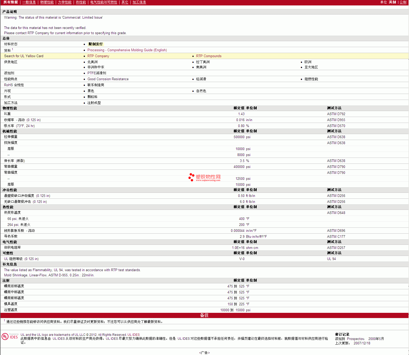Open the RTP Compounds link
The image size is (409, 355).
[209, 56]
